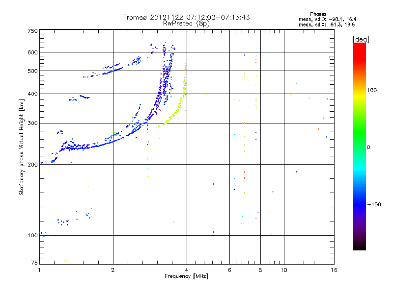
Task: Click the y-axis '300' tick label
Action: [32, 123]
